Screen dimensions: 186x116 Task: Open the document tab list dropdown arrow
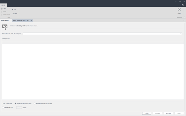tap(184, 20)
